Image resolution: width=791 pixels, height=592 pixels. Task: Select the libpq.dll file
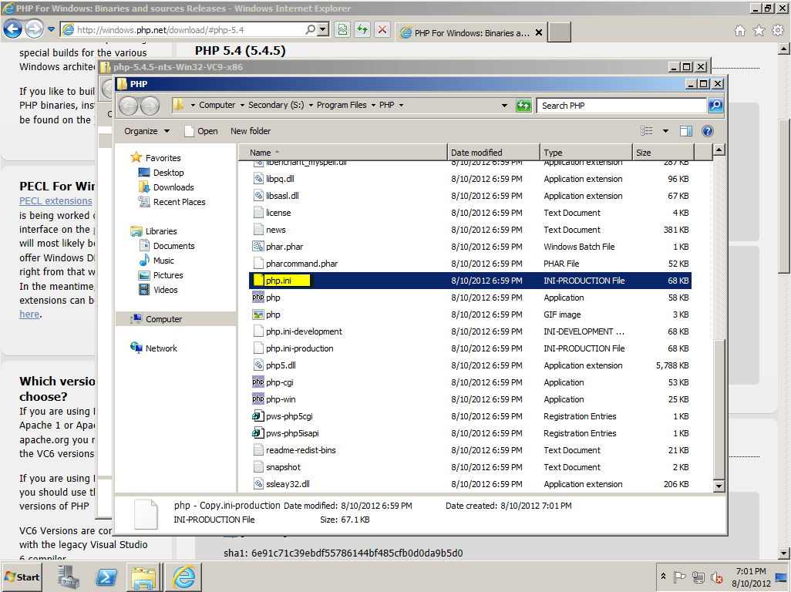tap(280, 179)
